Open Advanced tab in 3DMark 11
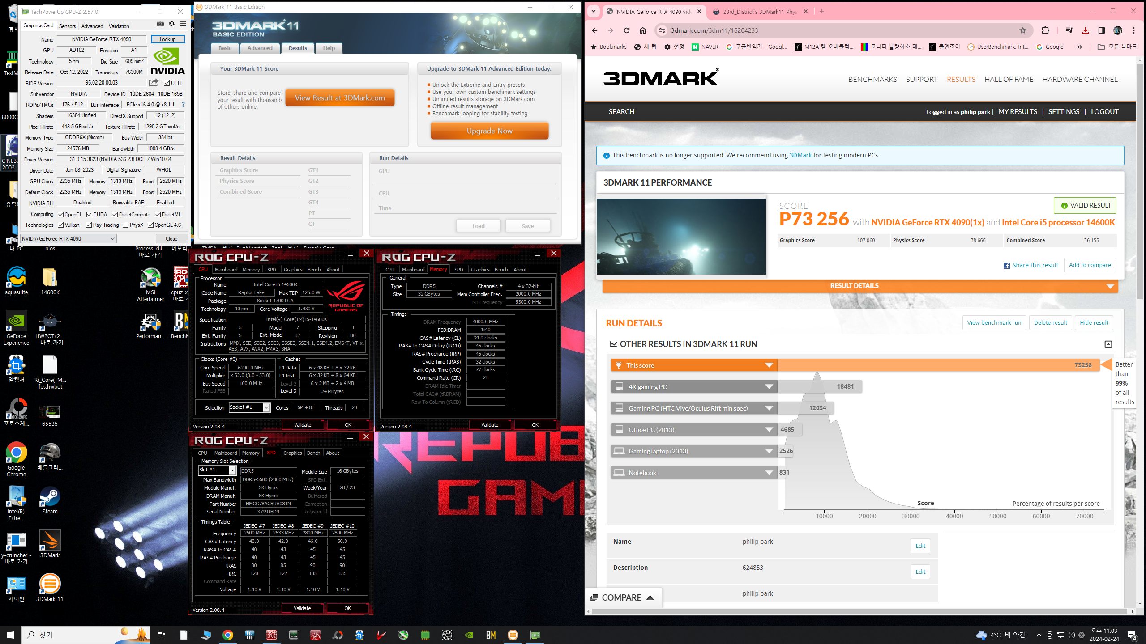This screenshot has width=1146, height=644. tap(260, 48)
